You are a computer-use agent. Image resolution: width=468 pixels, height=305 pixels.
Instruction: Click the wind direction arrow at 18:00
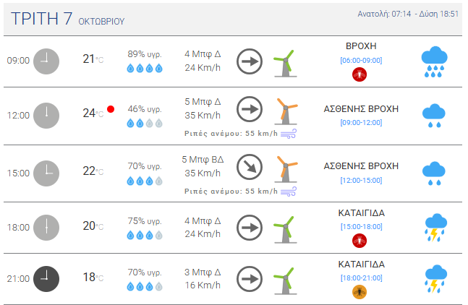coord(250,227)
